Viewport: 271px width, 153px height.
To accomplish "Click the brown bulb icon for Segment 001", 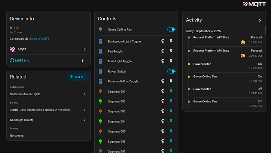I will tap(101, 91).
